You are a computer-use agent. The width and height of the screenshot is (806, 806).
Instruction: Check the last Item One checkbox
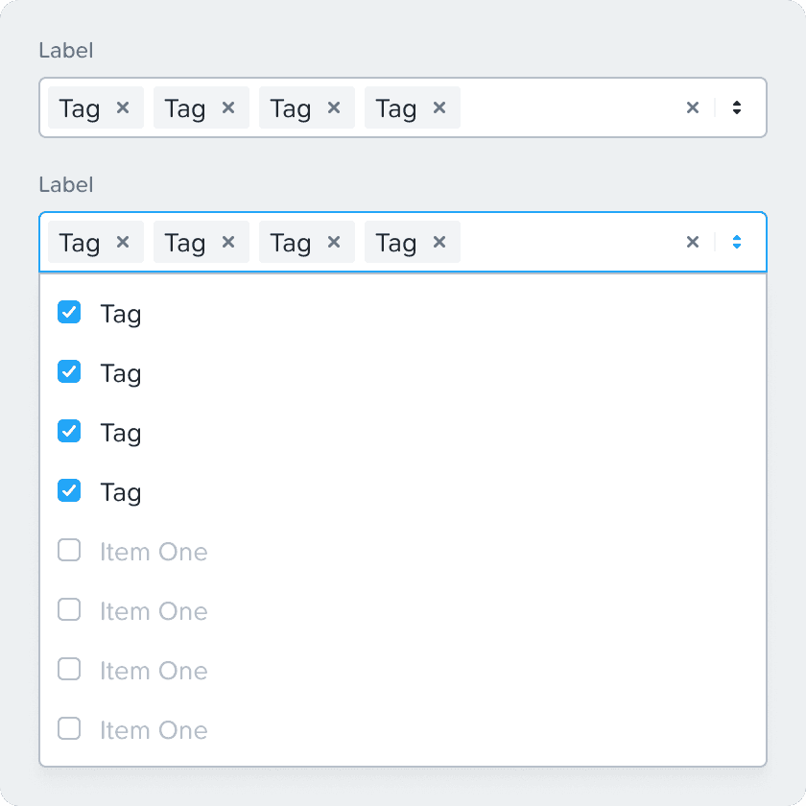(69, 729)
